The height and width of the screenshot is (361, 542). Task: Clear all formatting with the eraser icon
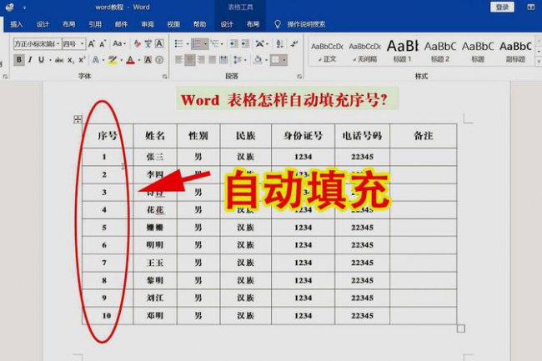point(138,44)
